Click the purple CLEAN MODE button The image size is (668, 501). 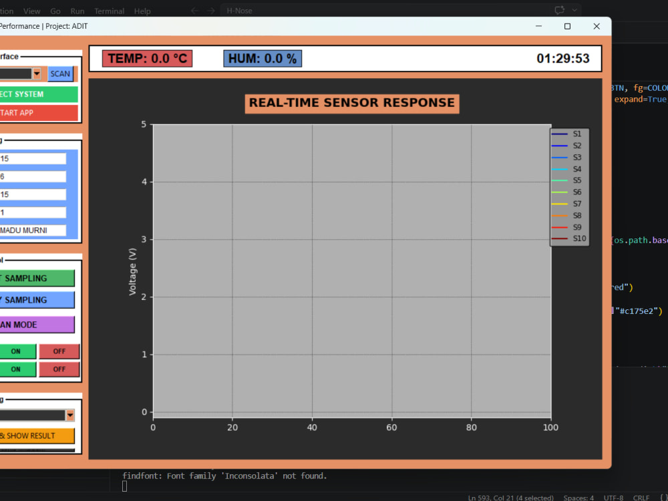click(x=37, y=325)
